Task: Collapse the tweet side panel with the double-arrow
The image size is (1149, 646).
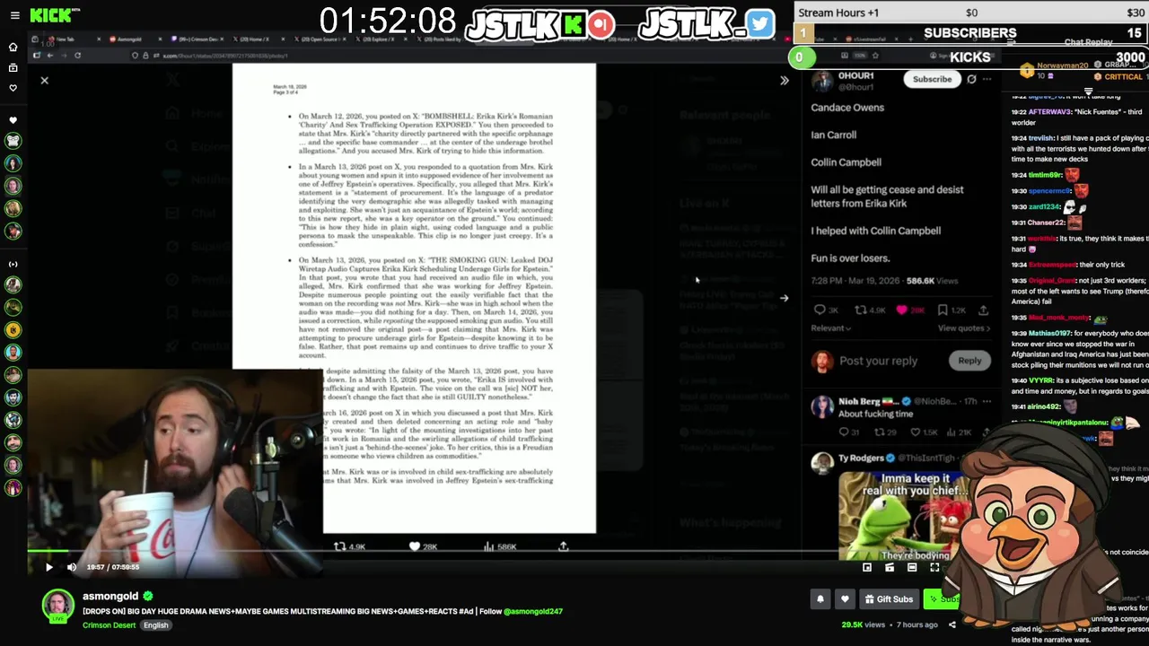Action: click(784, 81)
